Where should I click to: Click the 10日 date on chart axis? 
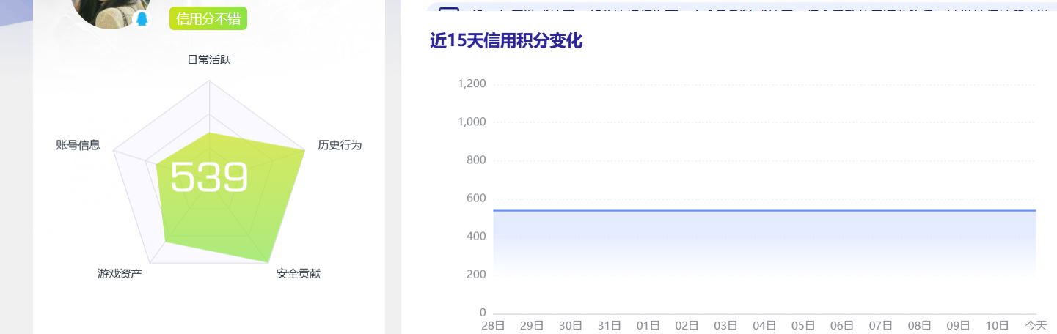tap(997, 325)
